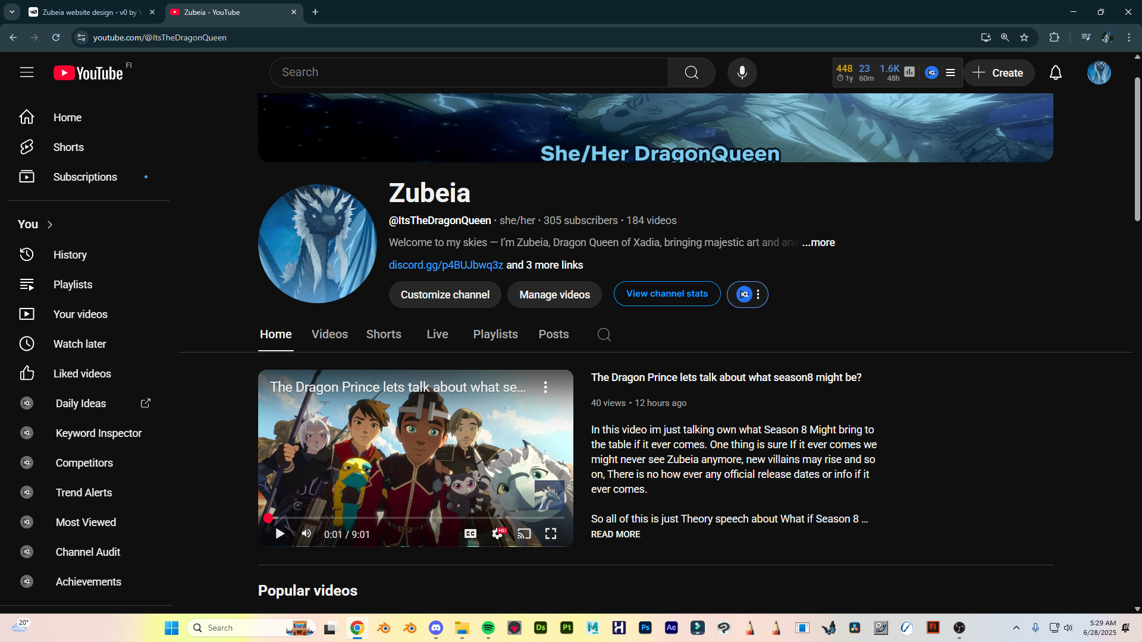1142x642 pixels.
Task: Focus the YouTube search input field
Action: point(469,73)
